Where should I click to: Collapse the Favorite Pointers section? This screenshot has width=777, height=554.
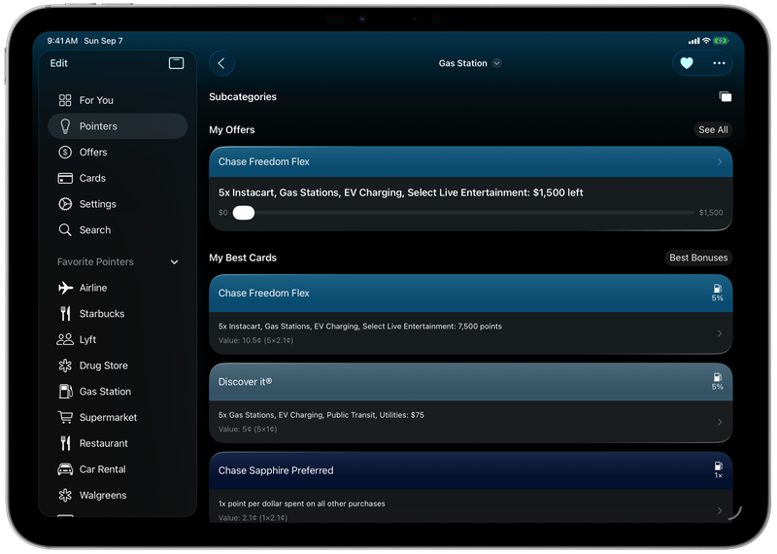tap(175, 261)
